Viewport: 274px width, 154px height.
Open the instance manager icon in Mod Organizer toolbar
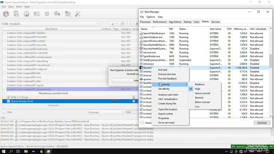6,14
